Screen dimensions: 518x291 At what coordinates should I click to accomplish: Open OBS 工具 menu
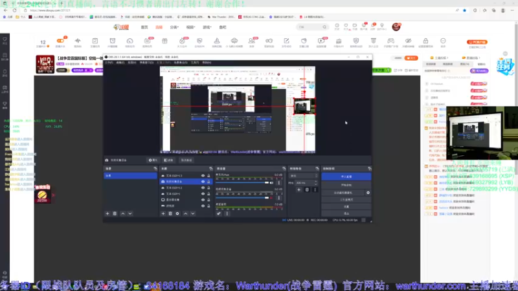coord(195,62)
